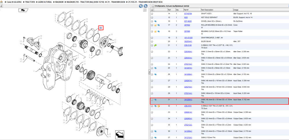
Task: Open part number 238-5140 link
Action: (188, 45)
